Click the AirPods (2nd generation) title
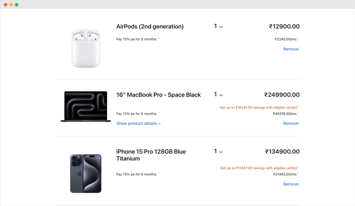The width and height of the screenshot is (355, 206). (x=150, y=27)
